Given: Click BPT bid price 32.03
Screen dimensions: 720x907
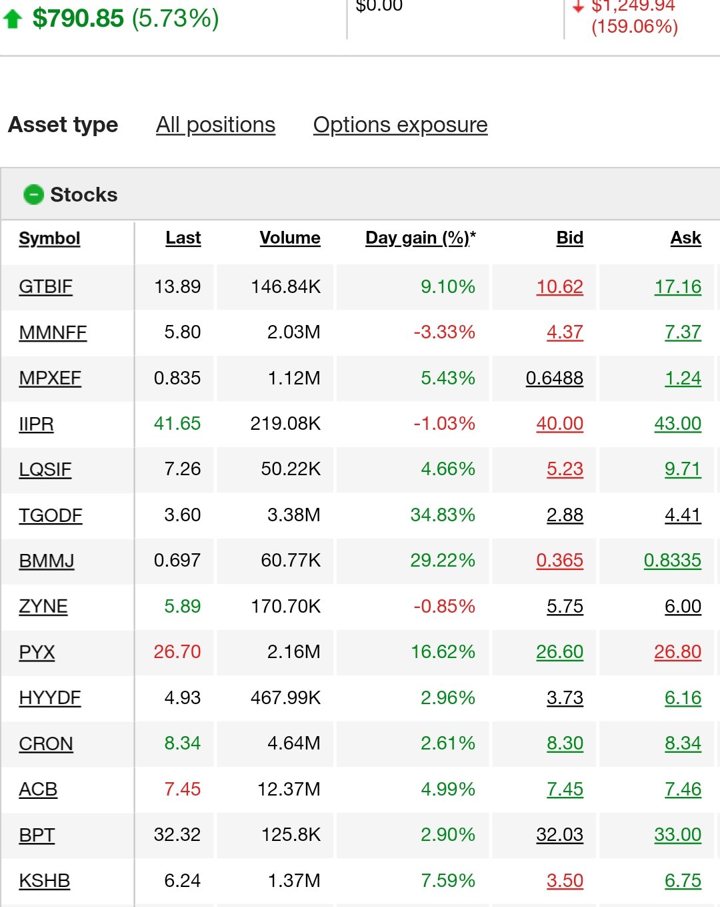Looking at the screenshot, I should 560,834.
